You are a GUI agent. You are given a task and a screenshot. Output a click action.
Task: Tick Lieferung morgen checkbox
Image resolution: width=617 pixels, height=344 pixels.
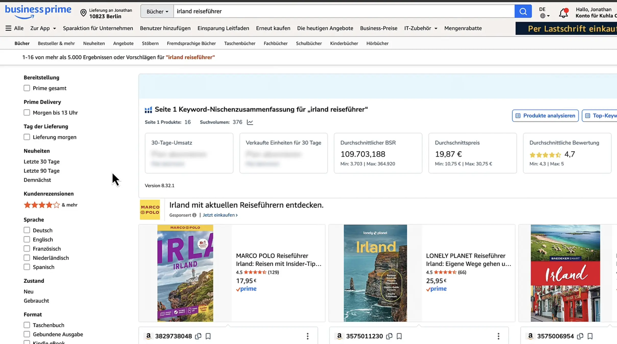pos(27,137)
